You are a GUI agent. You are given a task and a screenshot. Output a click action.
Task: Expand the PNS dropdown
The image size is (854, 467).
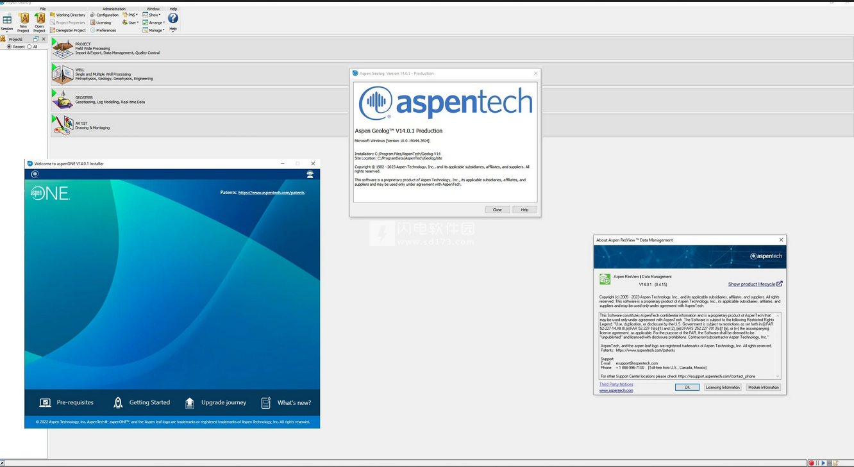tap(130, 15)
